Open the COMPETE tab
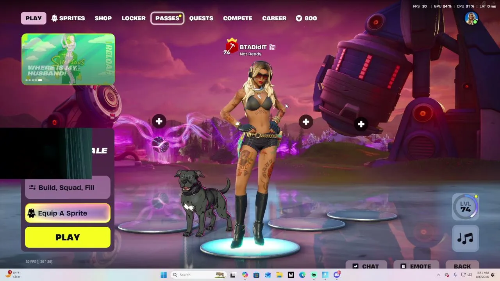Screen dimensions: 500x281 [237, 18]
